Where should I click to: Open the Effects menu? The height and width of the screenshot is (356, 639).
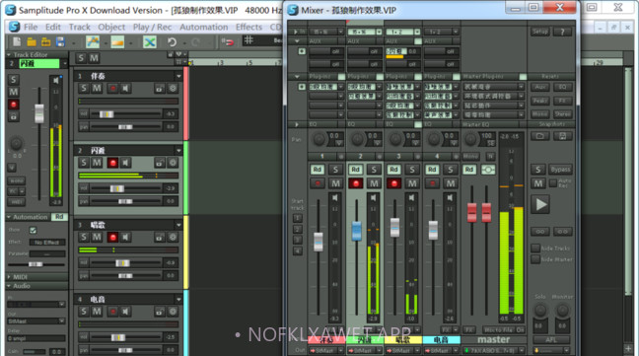click(248, 28)
